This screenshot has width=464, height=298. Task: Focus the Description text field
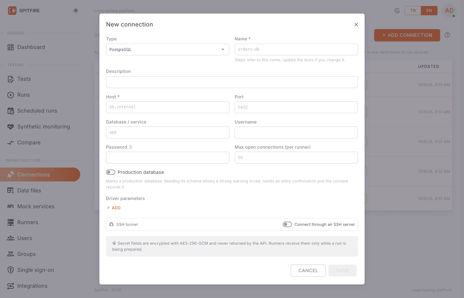(232, 82)
